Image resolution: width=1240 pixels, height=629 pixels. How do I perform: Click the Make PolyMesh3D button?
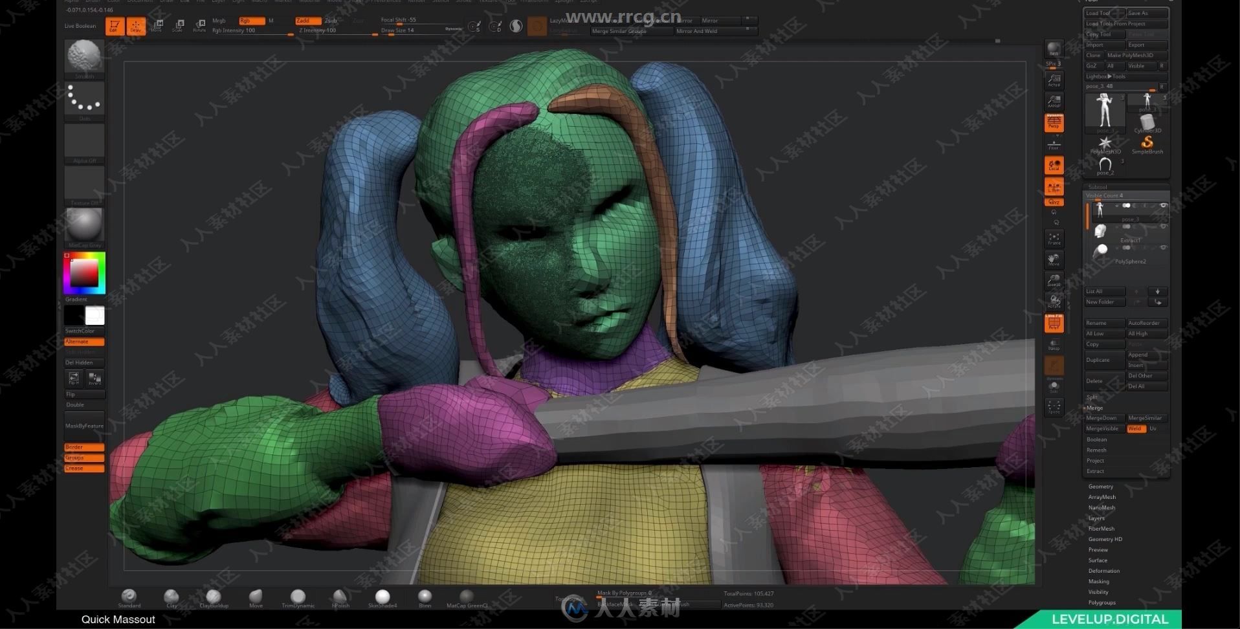(1136, 55)
